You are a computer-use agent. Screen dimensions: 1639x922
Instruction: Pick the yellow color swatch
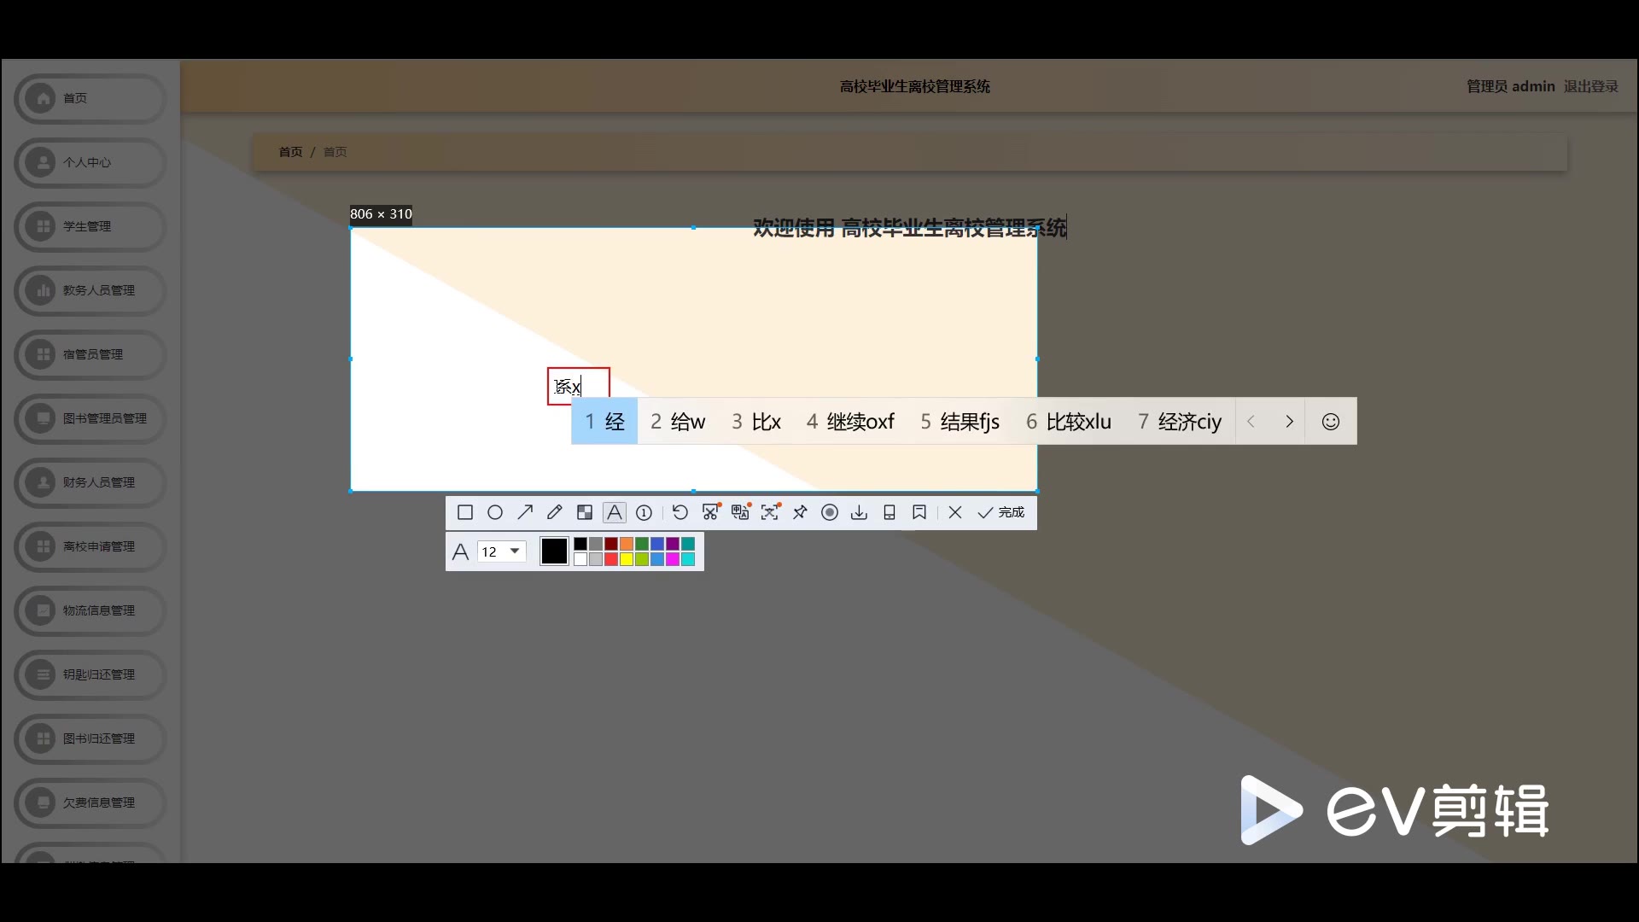point(627,559)
